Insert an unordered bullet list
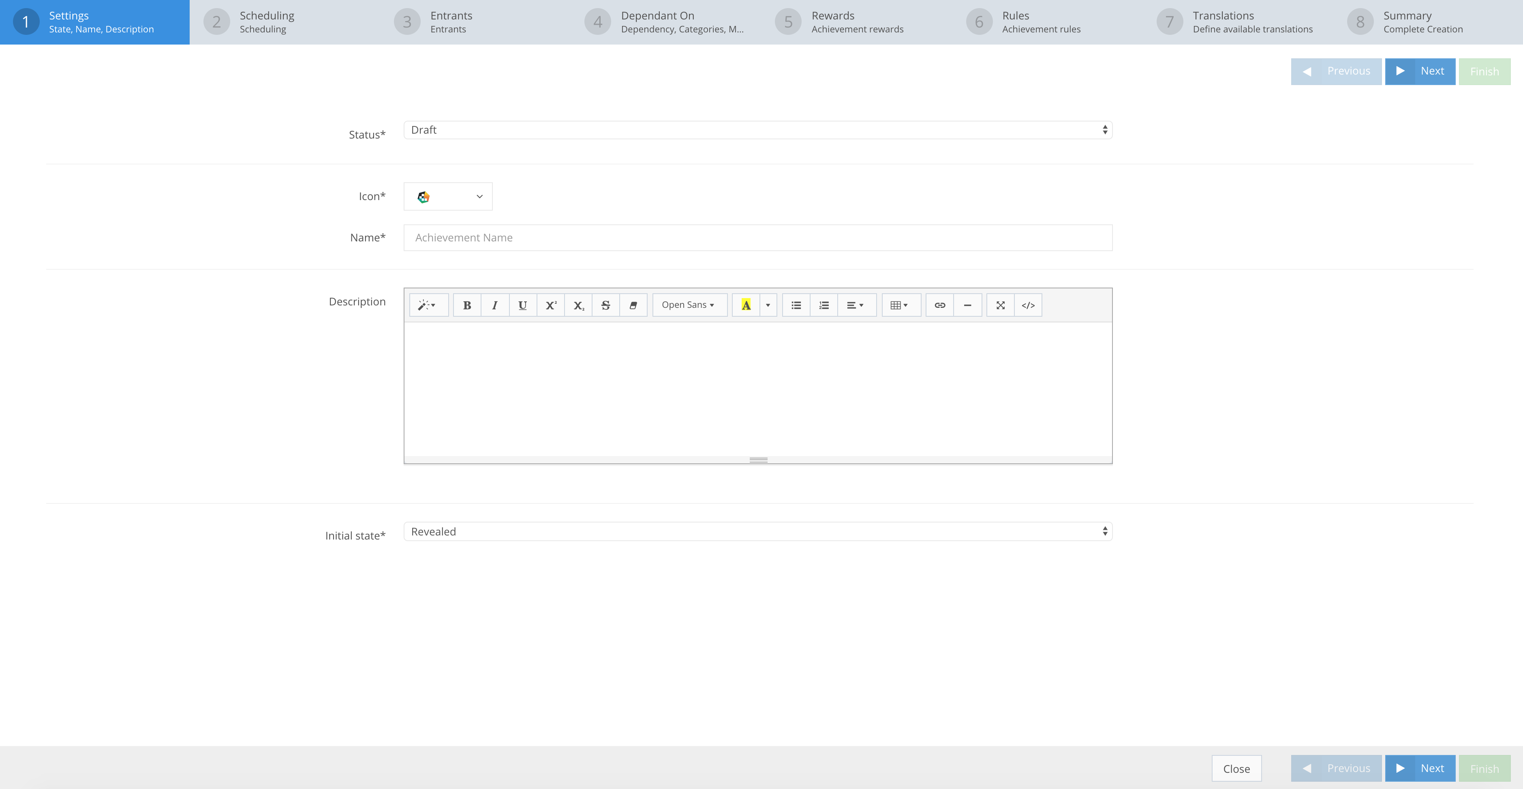 click(x=796, y=305)
